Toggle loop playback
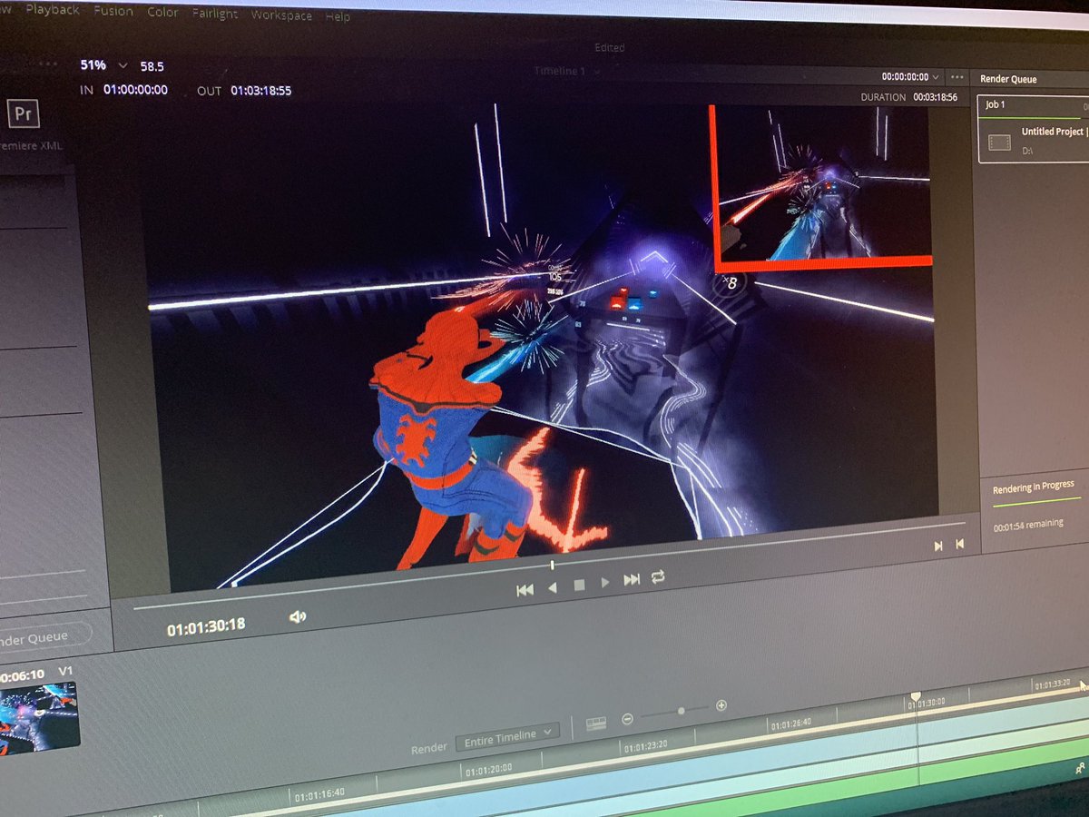The width and height of the screenshot is (1089, 817). tap(658, 576)
